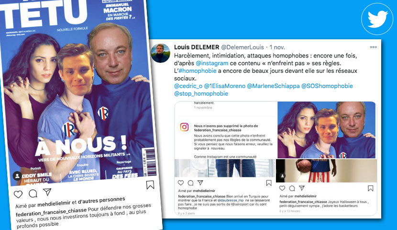View Louis DELEMER's profile avatar

pos(160,53)
